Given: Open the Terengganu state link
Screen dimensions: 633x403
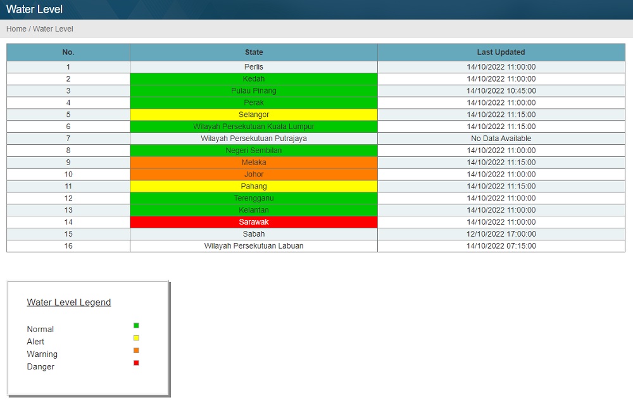Looking at the screenshot, I should click(x=254, y=198).
